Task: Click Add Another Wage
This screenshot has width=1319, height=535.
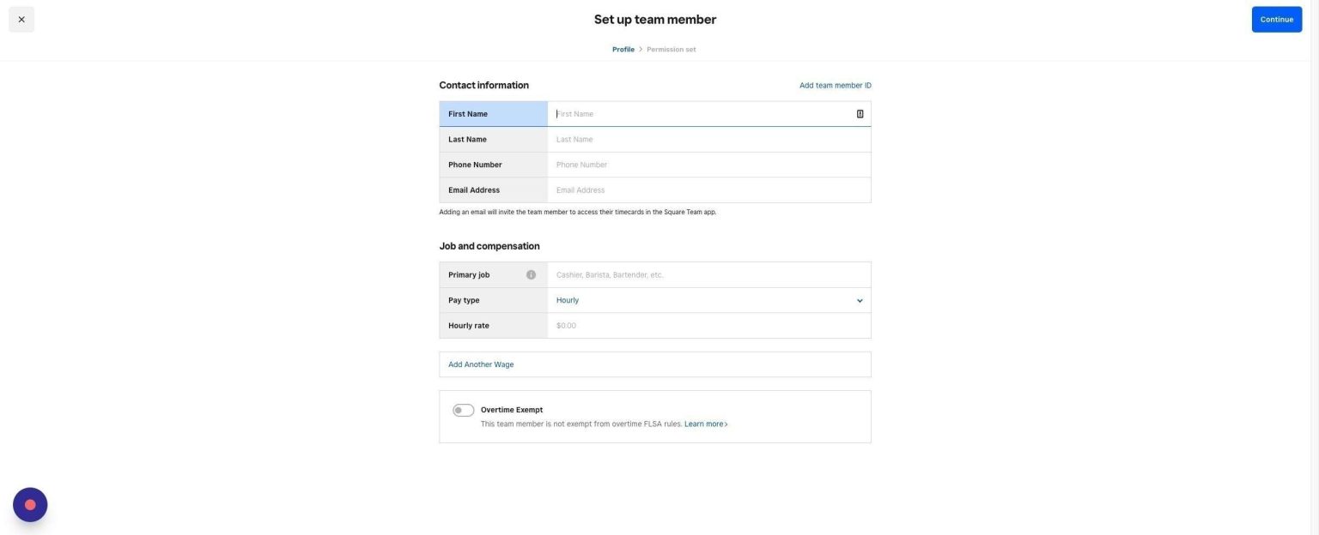Action: [481, 364]
